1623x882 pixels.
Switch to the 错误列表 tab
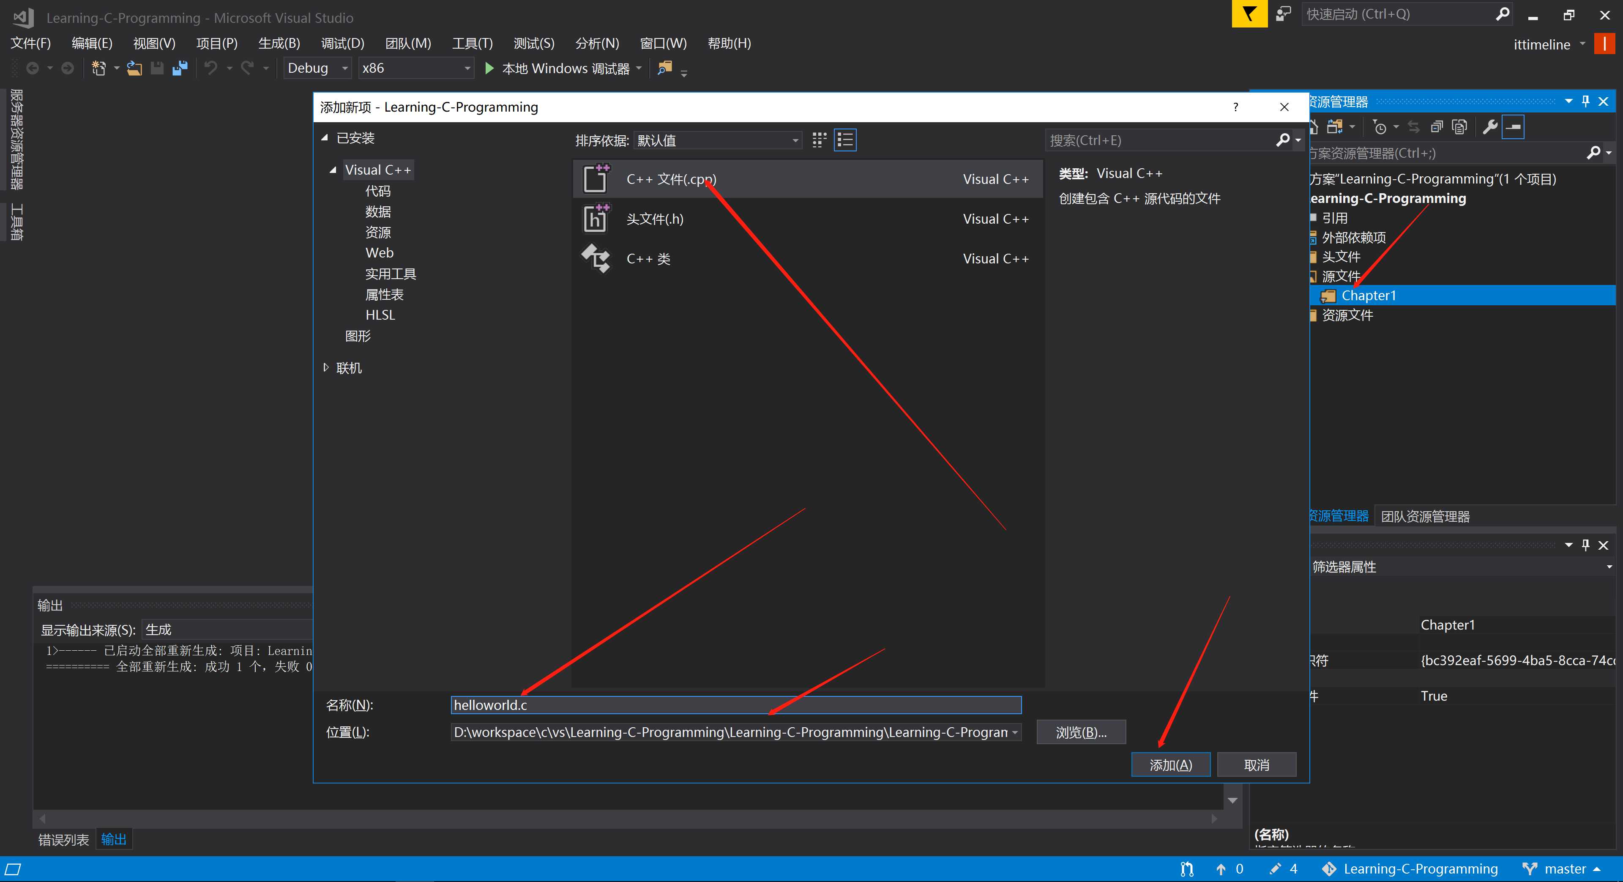(64, 839)
